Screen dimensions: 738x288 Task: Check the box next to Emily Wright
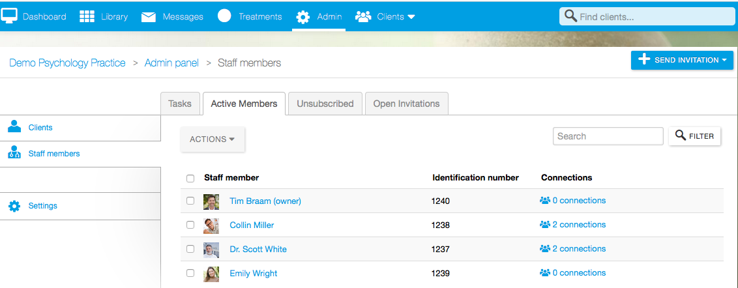[190, 273]
